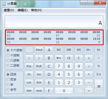Image resolution: width=108 pixels, height=99 pixels.
Task: Click the M- button
Action: tap(99, 50)
